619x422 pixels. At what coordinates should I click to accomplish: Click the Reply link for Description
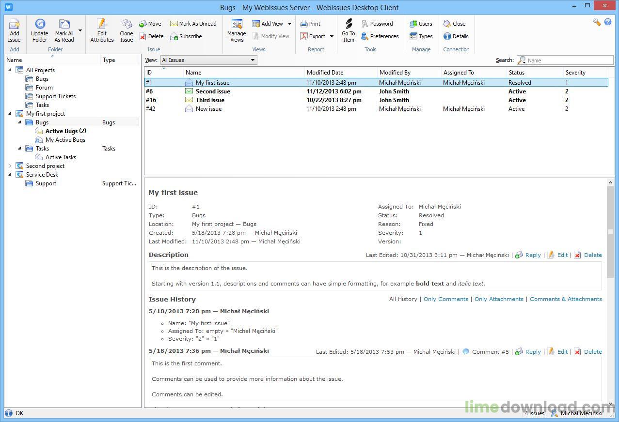coord(533,255)
